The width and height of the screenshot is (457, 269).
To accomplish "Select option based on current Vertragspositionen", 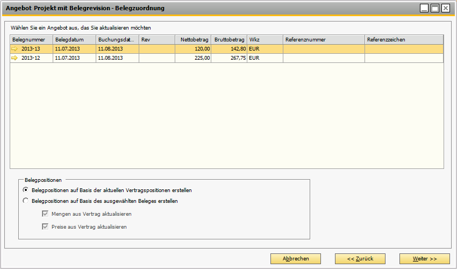I will (x=25, y=190).
